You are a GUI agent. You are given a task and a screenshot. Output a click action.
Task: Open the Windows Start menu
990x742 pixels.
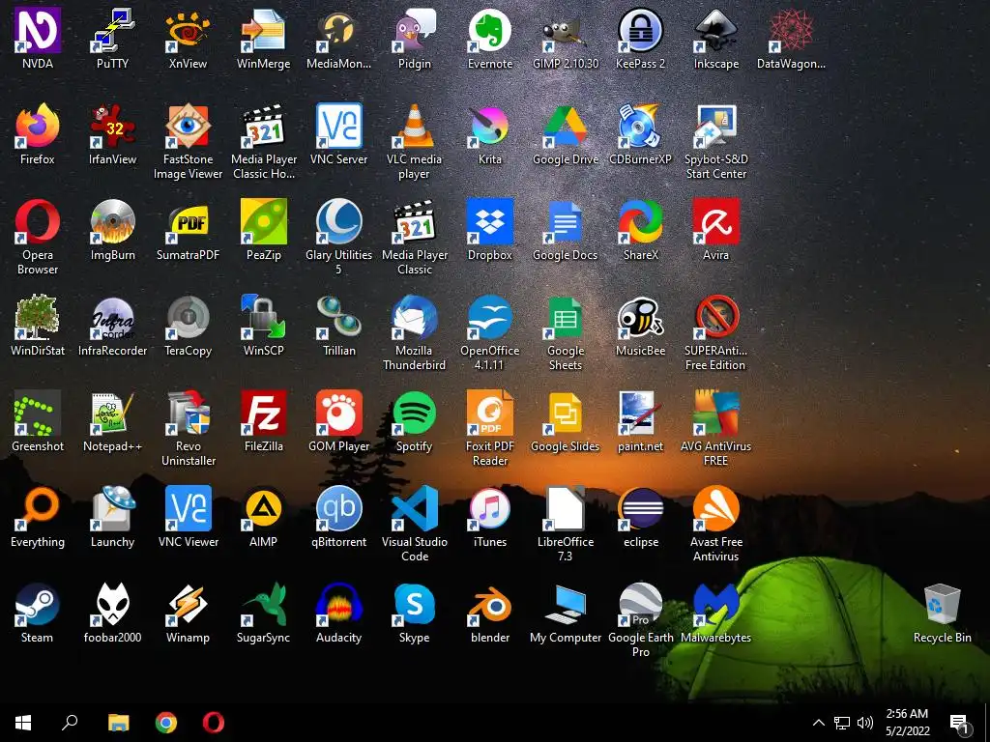(23, 723)
